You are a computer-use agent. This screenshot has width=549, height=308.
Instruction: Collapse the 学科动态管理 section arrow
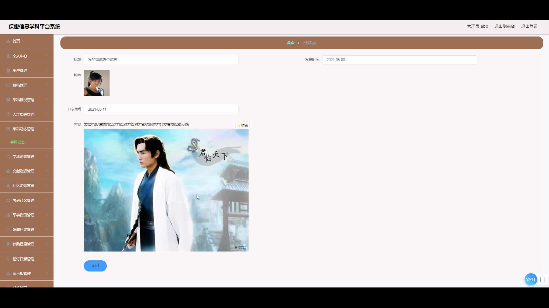(47, 129)
